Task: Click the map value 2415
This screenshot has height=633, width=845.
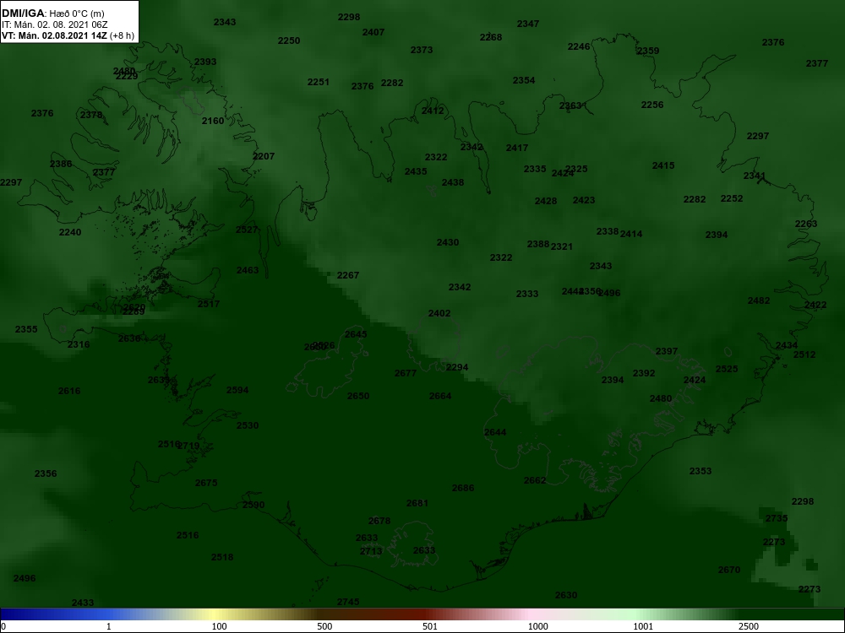Action: coord(663,165)
